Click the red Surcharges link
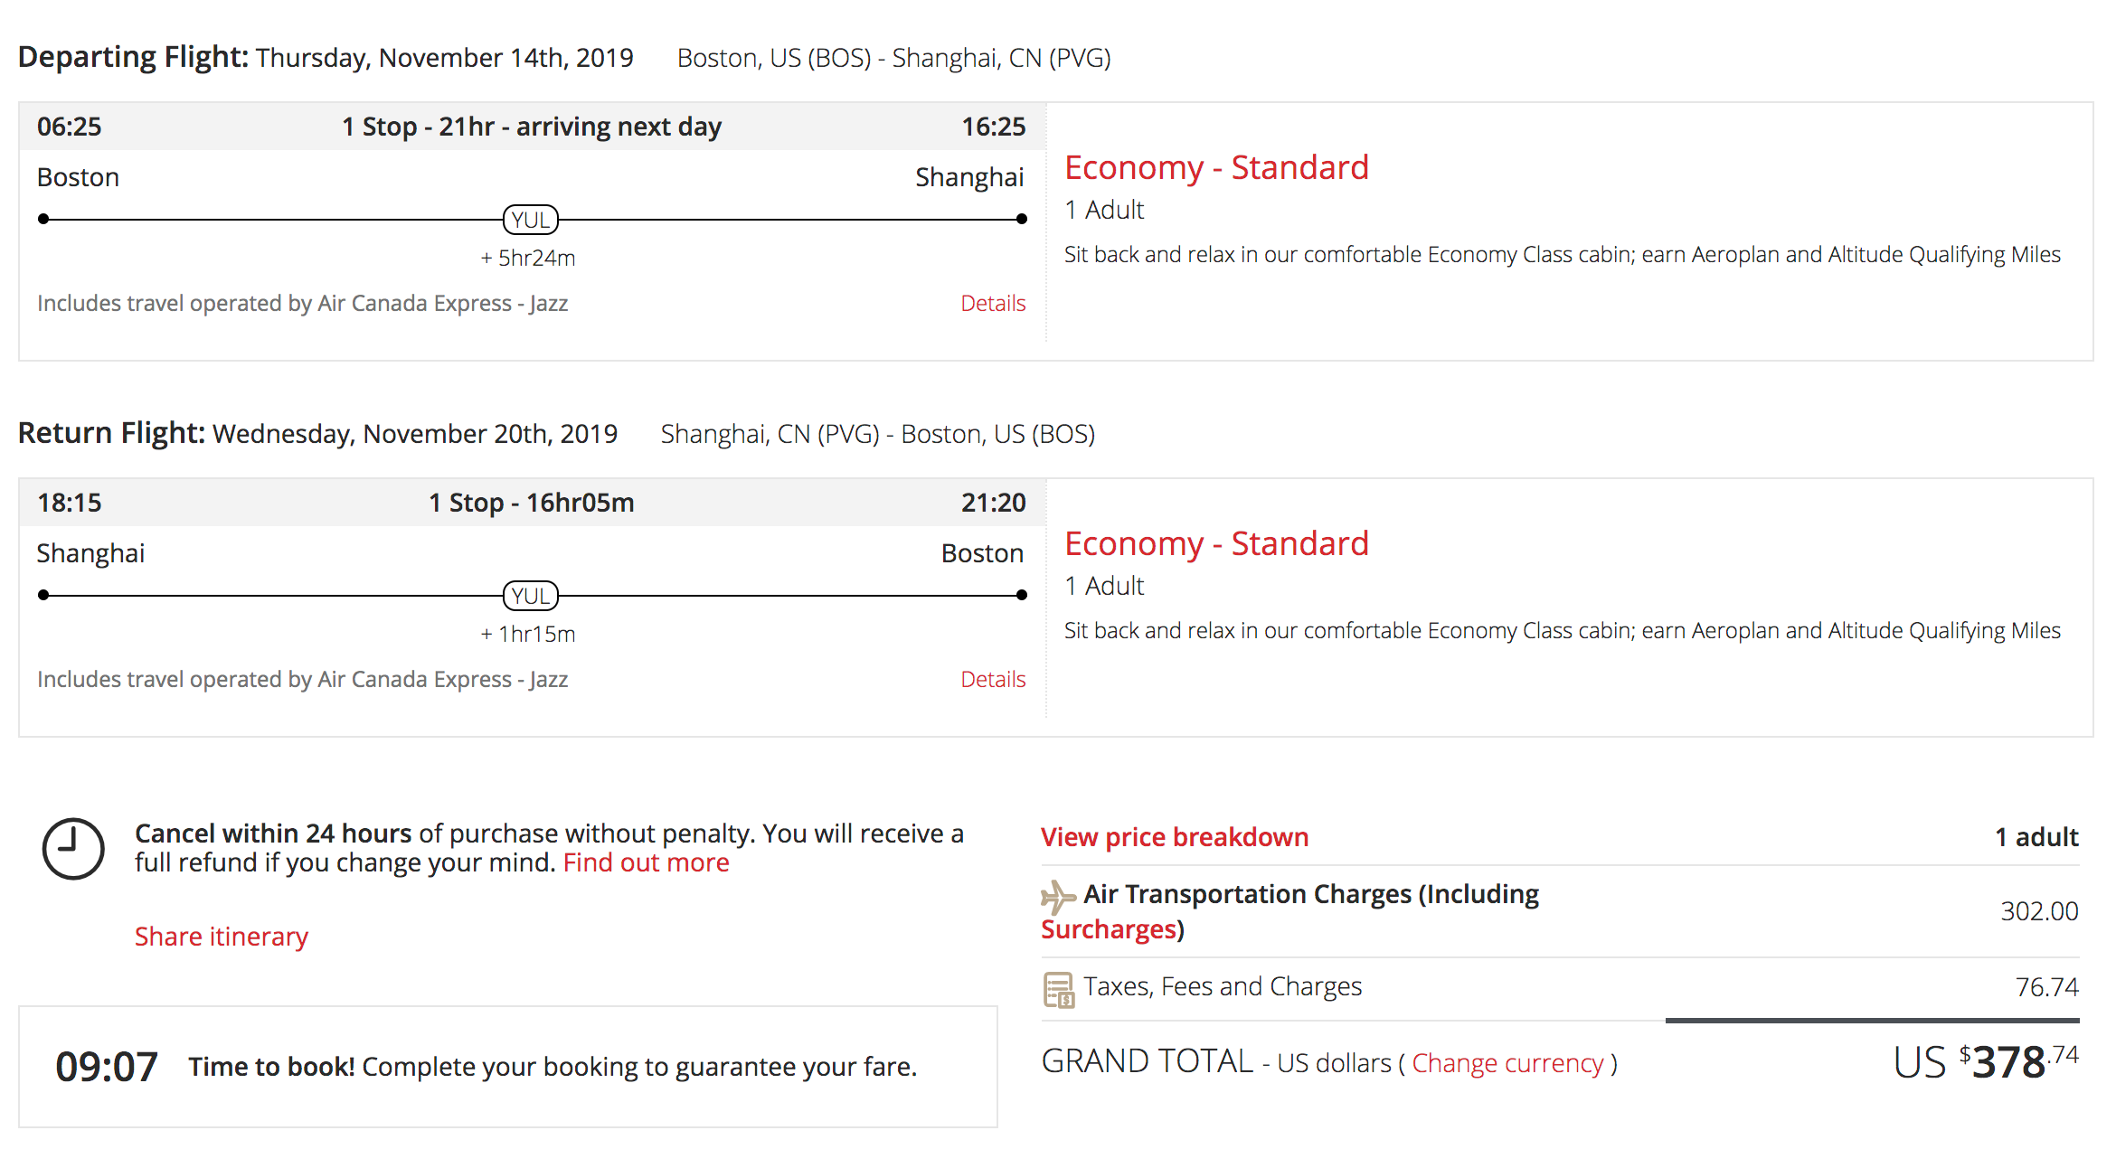The width and height of the screenshot is (2116, 1168). coord(1110,929)
